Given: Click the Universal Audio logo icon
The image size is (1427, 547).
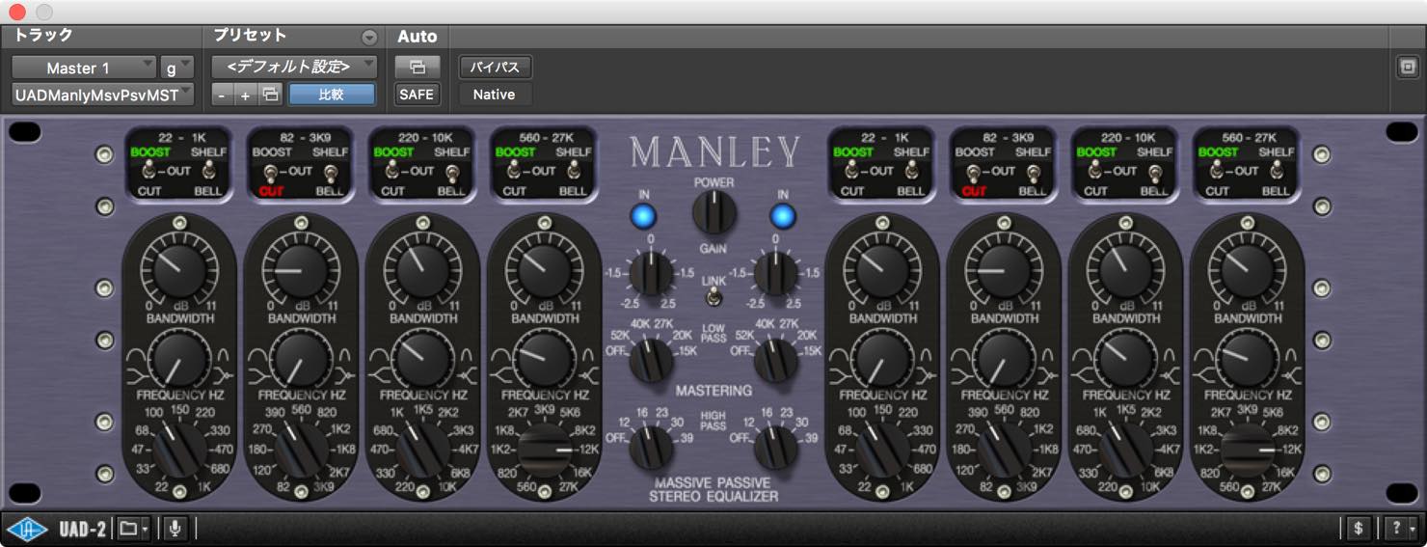Looking at the screenshot, I should pyautogui.click(x=27, y=529).
